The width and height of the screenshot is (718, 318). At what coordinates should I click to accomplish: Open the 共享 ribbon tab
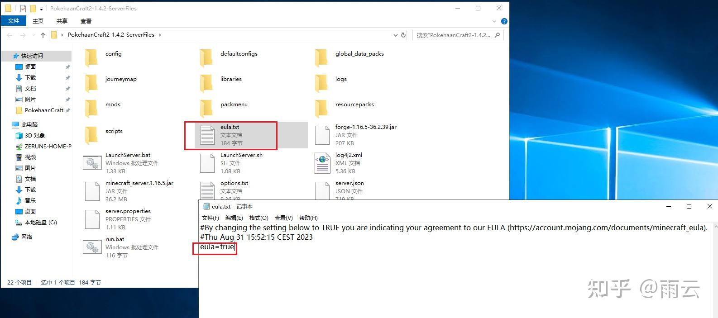[x=62, y=21]
